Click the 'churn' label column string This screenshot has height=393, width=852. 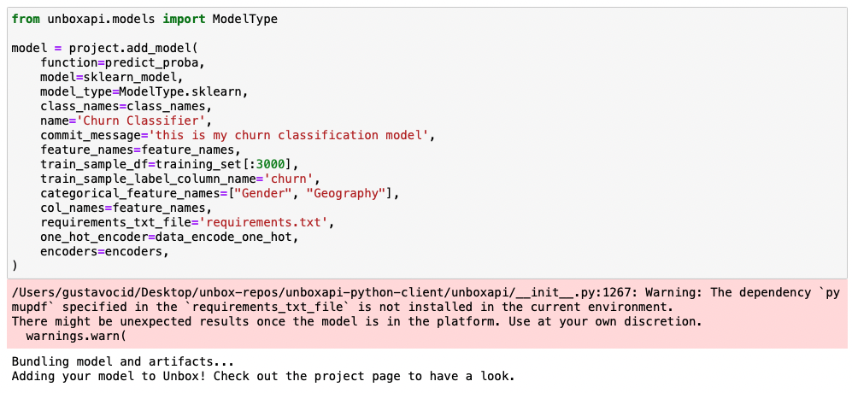pyautogui.click(x=289, y=179)
